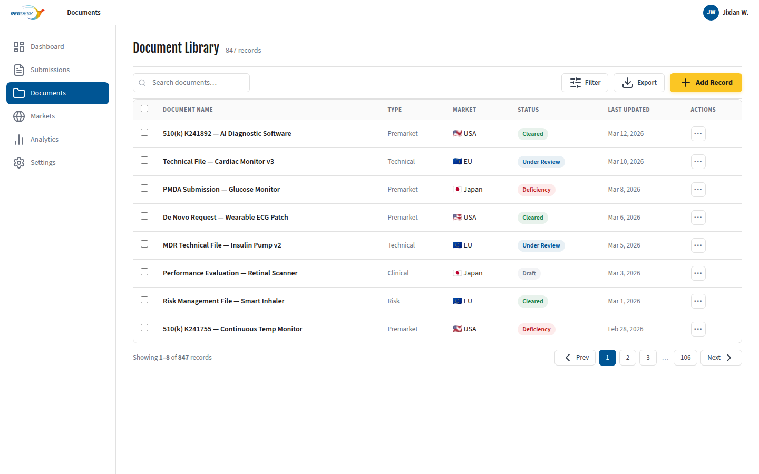Open the actions menu for Cardiac Monitor v3
This screenshot has width=759, height=474.
[698, 161]
